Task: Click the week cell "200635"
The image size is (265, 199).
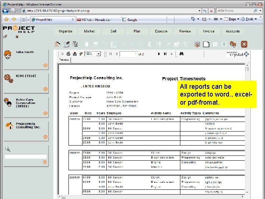Action: 74,153
